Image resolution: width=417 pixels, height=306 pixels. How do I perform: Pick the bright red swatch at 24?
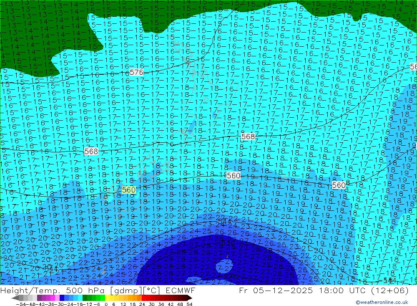(x=144, y=298)
